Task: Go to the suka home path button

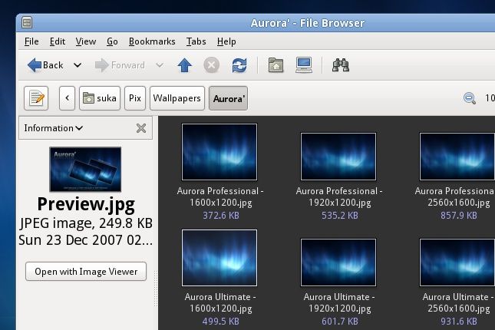Action: pyautogui.click(x=100, y=98)
